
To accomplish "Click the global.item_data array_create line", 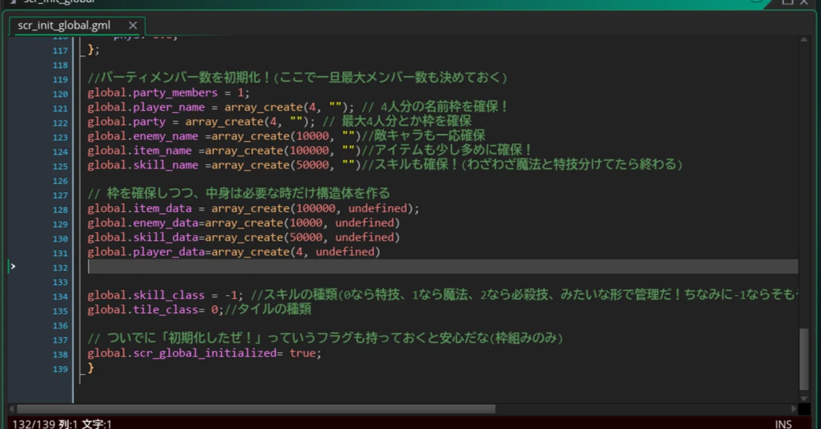I will tap(253, 208).
